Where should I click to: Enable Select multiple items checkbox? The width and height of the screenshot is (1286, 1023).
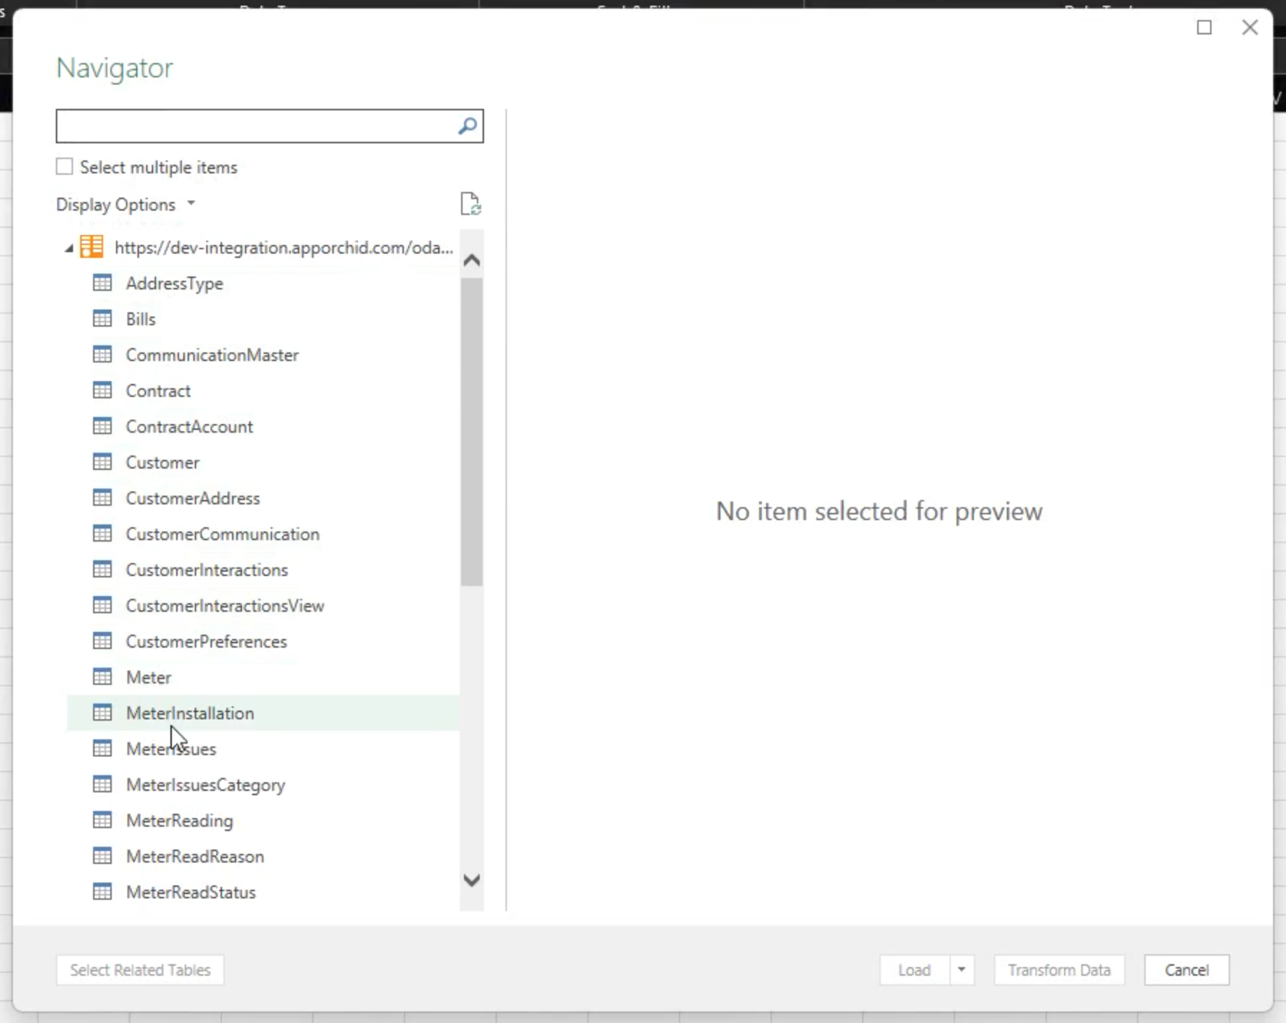pyautogui.click(x=64, y=167)
